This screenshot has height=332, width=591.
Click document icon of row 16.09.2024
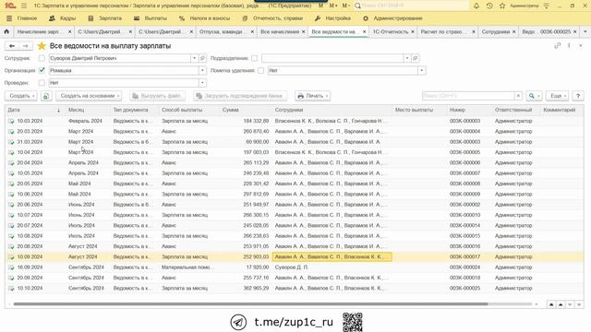(x=11, y=267)
